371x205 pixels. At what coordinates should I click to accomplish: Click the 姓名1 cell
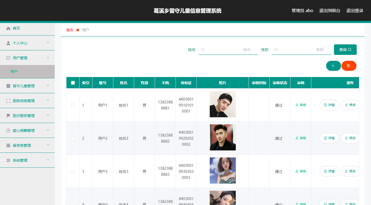click(x=124, y=105)
